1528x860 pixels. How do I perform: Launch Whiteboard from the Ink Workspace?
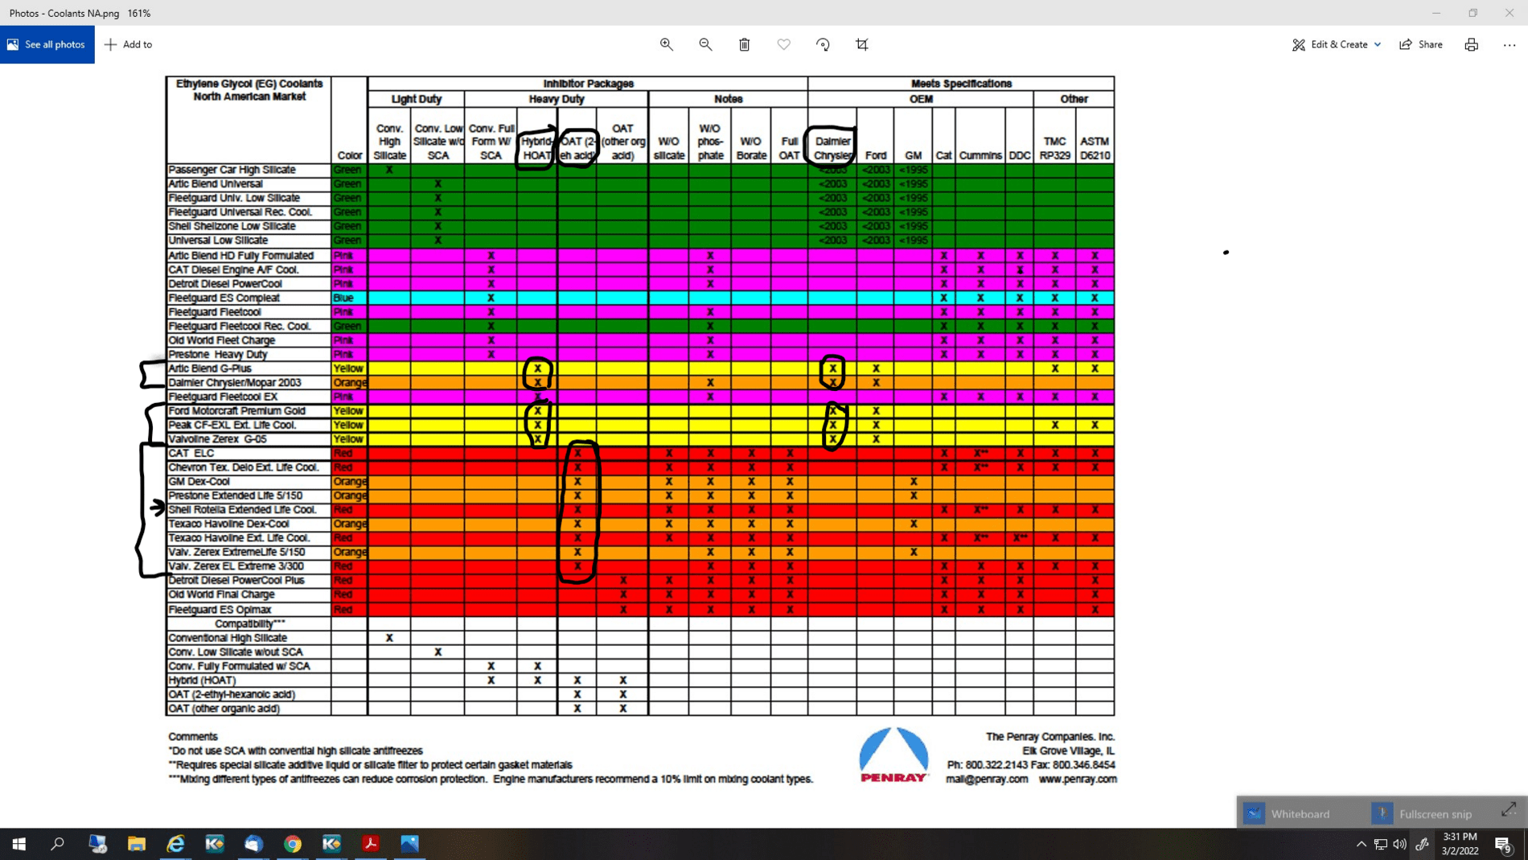[1289, 813]
